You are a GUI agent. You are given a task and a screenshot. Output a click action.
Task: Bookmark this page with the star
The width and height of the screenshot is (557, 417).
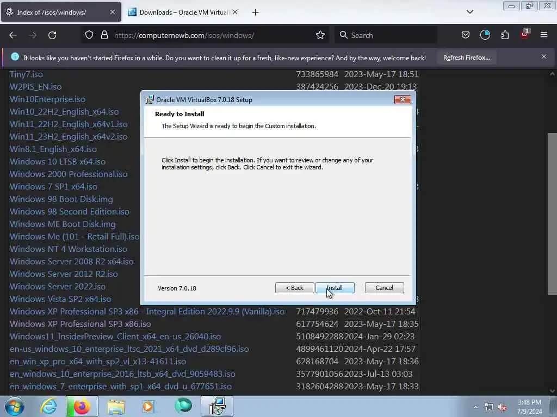(x=320, y=35)
